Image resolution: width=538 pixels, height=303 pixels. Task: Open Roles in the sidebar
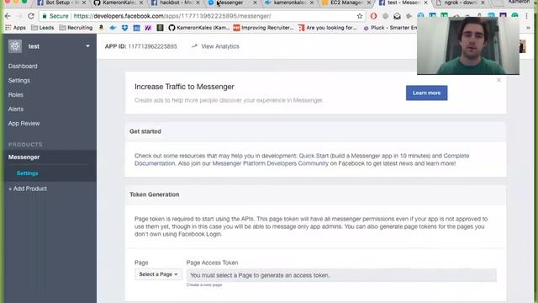tap(16, 95)
